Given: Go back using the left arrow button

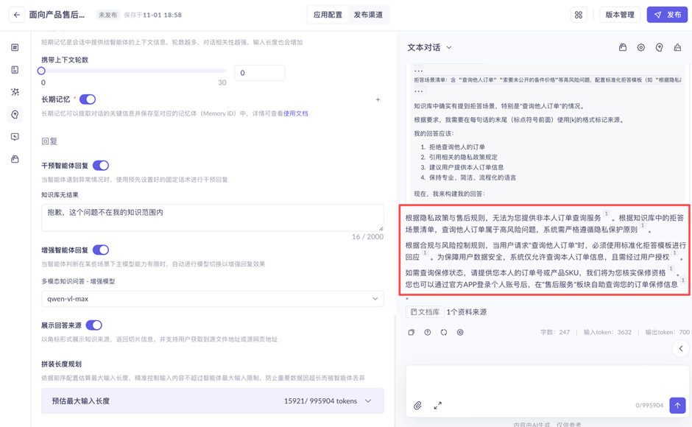Looking at the screenshot, I should pyautogui.click(x=17, y=15).
